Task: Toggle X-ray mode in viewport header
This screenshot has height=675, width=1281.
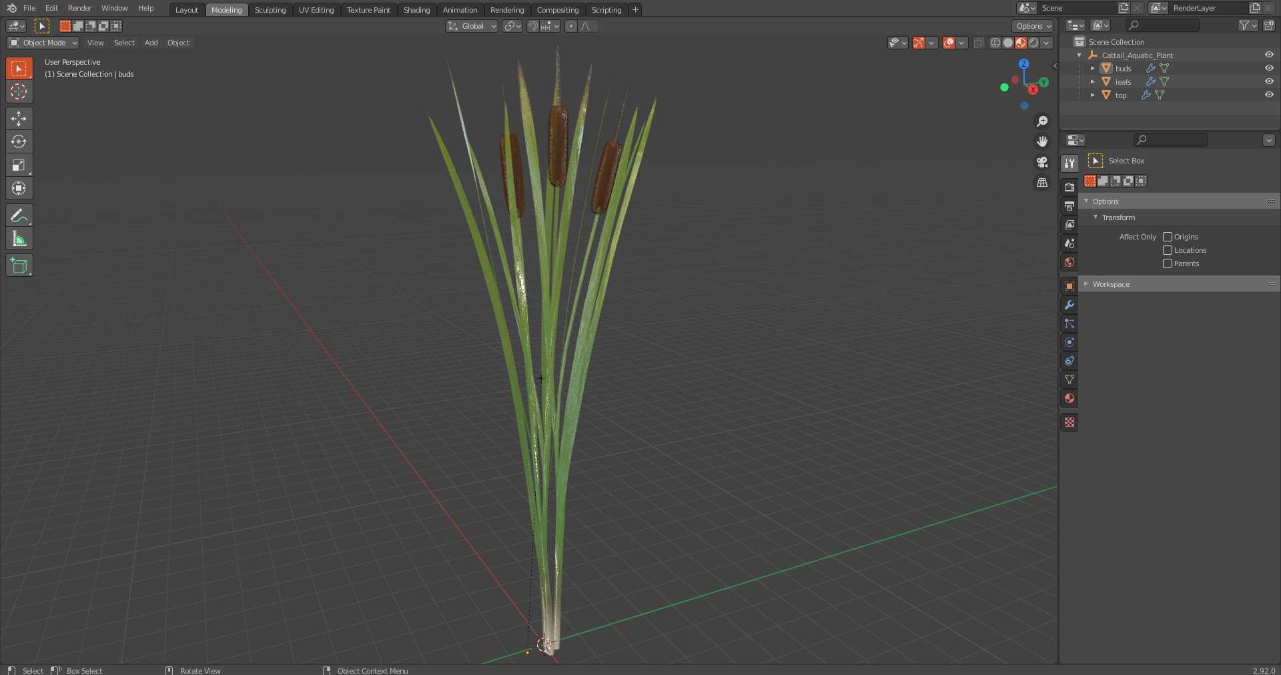Action: pyautogui.click(x=978, y=43)
